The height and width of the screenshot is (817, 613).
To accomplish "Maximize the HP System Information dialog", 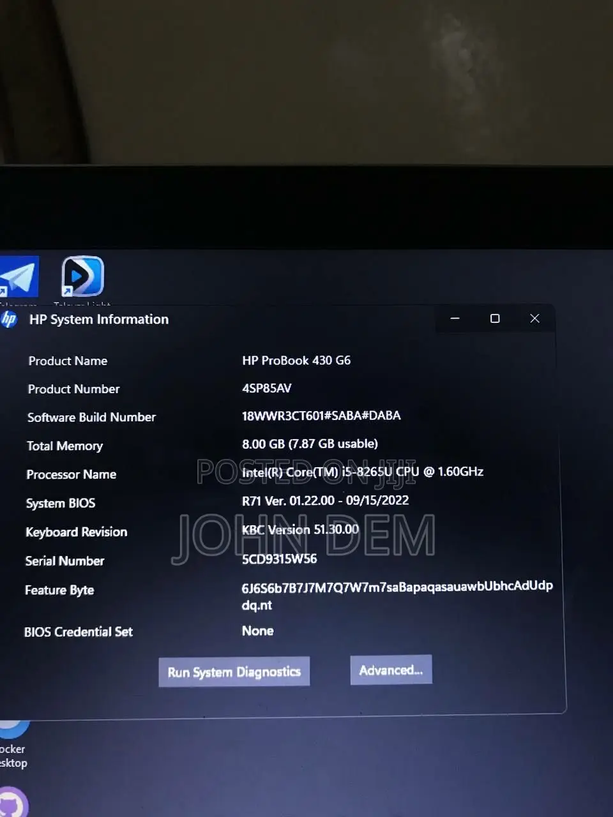I will tap(495, 318).
